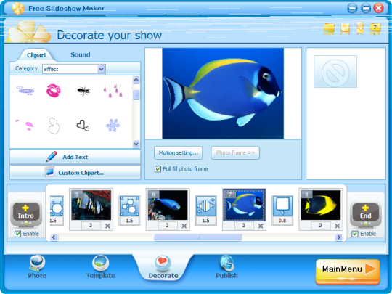Click slide 5 duration field
Image resolution: width=392 pixels, height=294 pixels.
click(x=91, y=226)
